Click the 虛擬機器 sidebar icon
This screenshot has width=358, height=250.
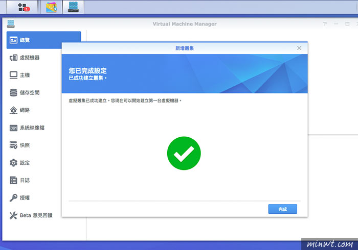click(13, 58)
